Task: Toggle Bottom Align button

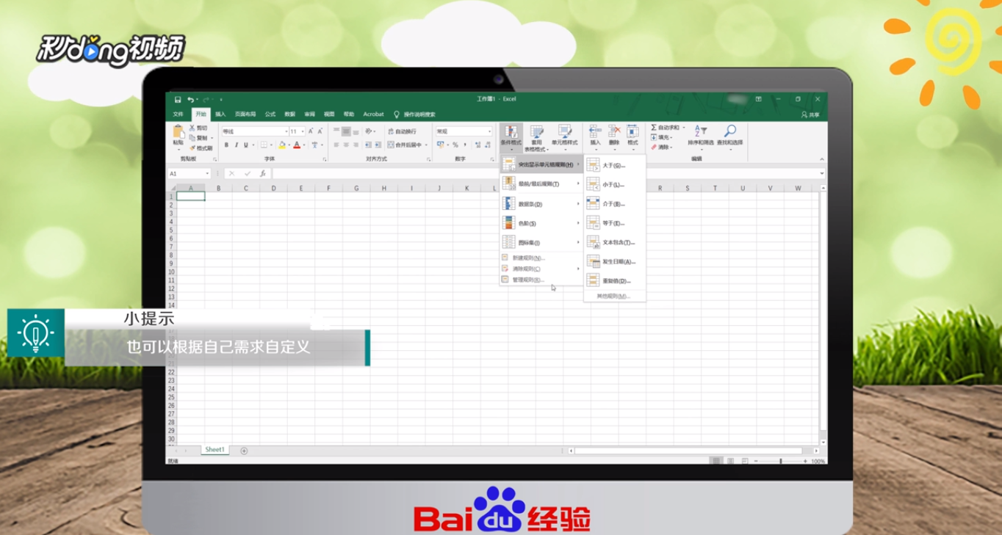Action: point(356,131)
